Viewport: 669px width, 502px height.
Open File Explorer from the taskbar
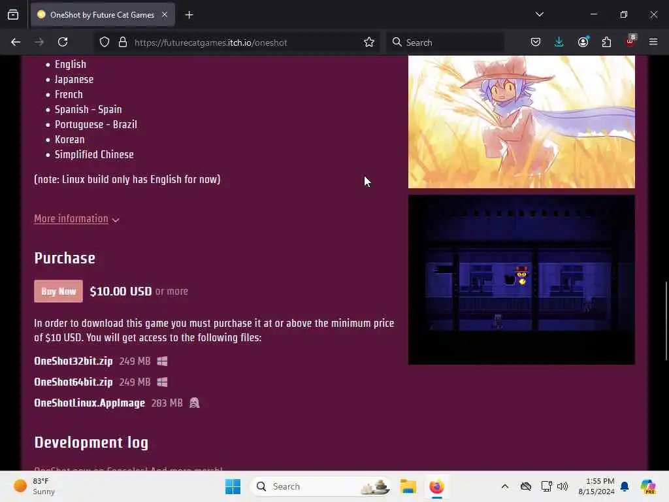(x=408, y=486)
